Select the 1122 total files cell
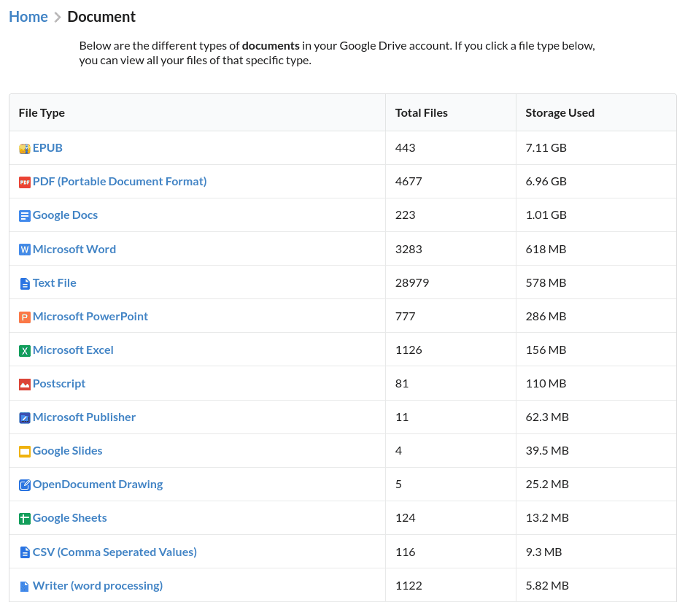Screen dimensions: 685x602 [x=451, y=585]
